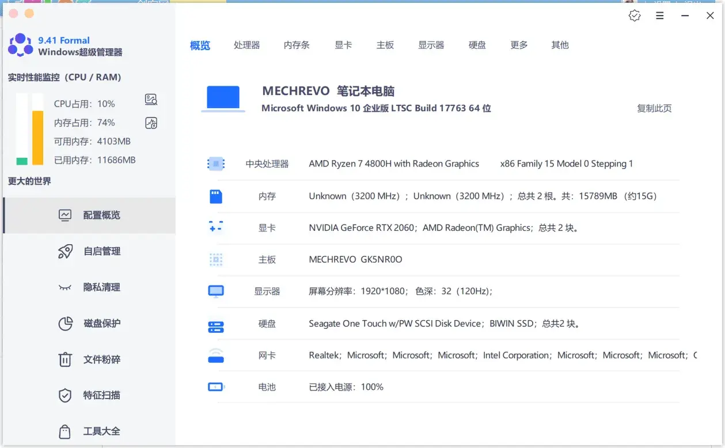
Task: Click the 配置概览 sidebar monitor icon
Action: [65, 215]
